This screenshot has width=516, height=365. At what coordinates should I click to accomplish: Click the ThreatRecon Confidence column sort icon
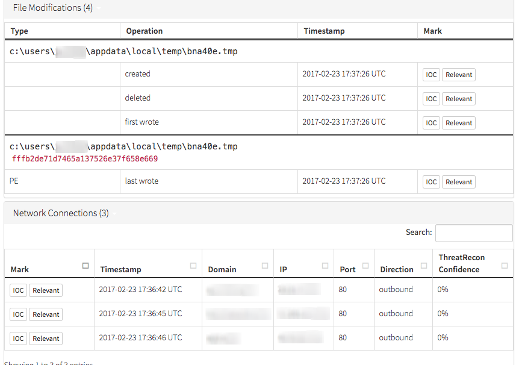coord(505,266)
